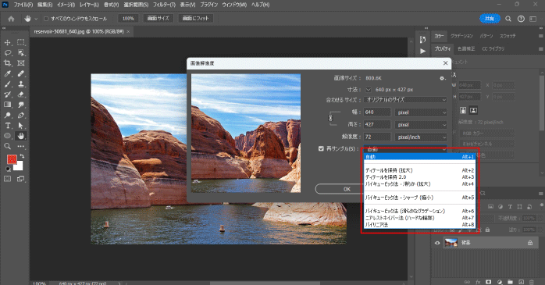Select the Brush tool
The height and width of the screenshot is (285, 545).
7,84
